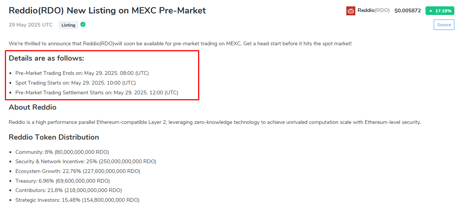460x207 pixels.
Task: Click the $0.005872 price value
Action: click(407, 11)
